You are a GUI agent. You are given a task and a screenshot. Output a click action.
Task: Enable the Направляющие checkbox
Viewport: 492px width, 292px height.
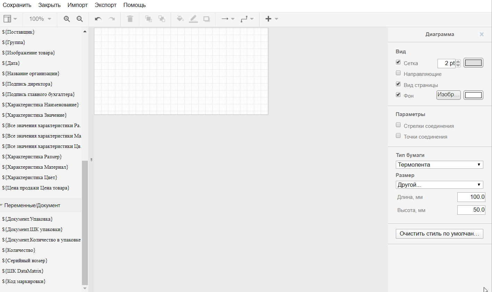(x=398, y=73)
